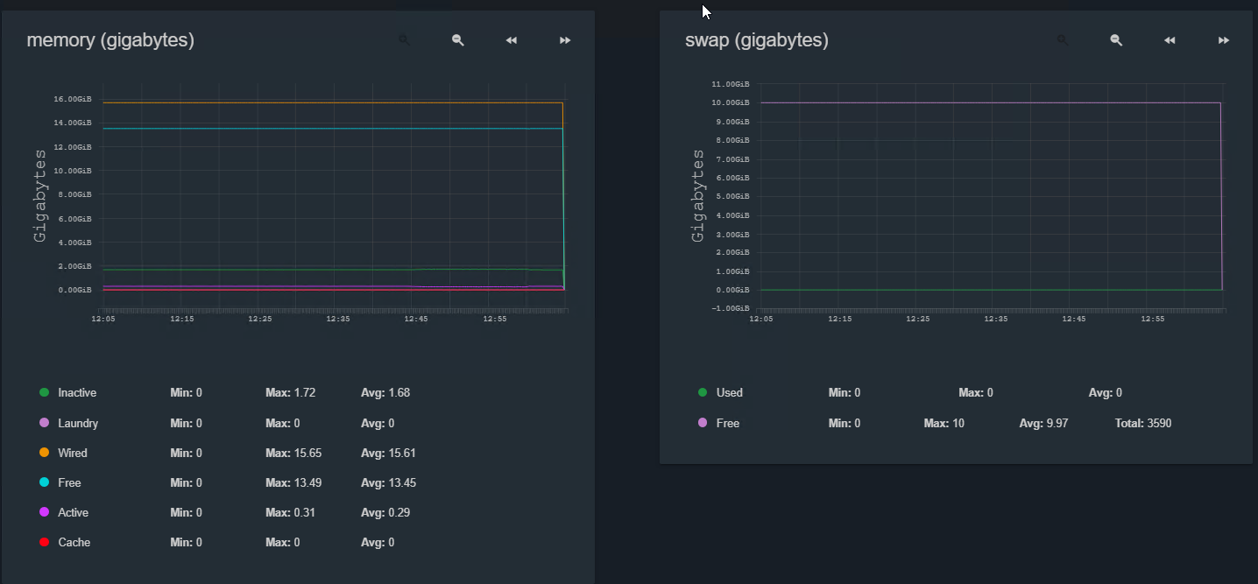Click the green Used dot in swap legend
Image resolution: width=1258 pixels, height=584 pixels.
coord(703,392)
